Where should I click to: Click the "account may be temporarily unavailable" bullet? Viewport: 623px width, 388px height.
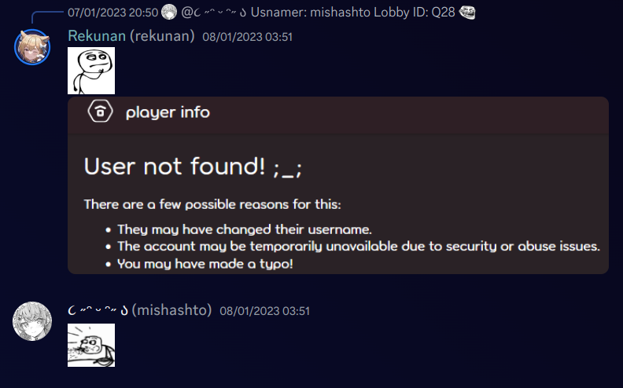pyautogui.click(x=358, y=247)
